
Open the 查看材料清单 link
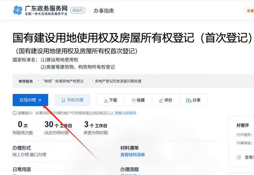[132, 155]
